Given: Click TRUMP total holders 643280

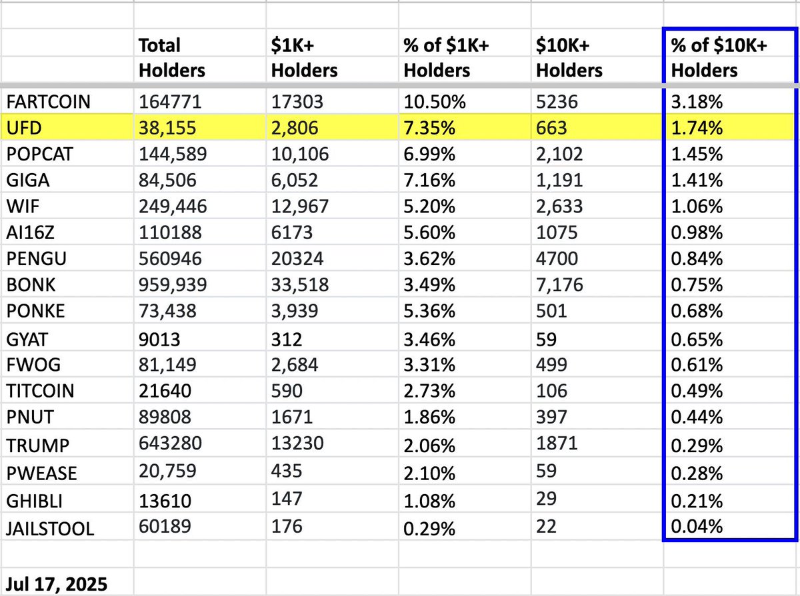Looking at the screenshot, I should click(x=169, y=444).
